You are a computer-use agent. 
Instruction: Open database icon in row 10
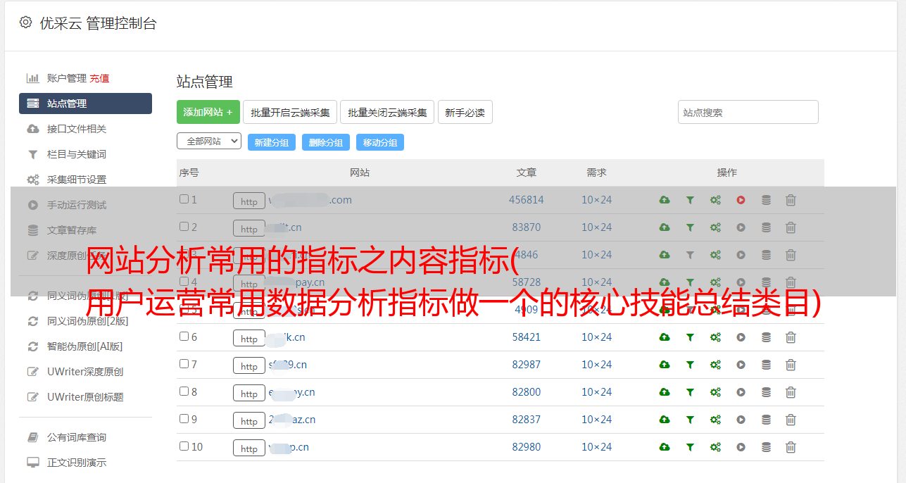tap(766, 447)
